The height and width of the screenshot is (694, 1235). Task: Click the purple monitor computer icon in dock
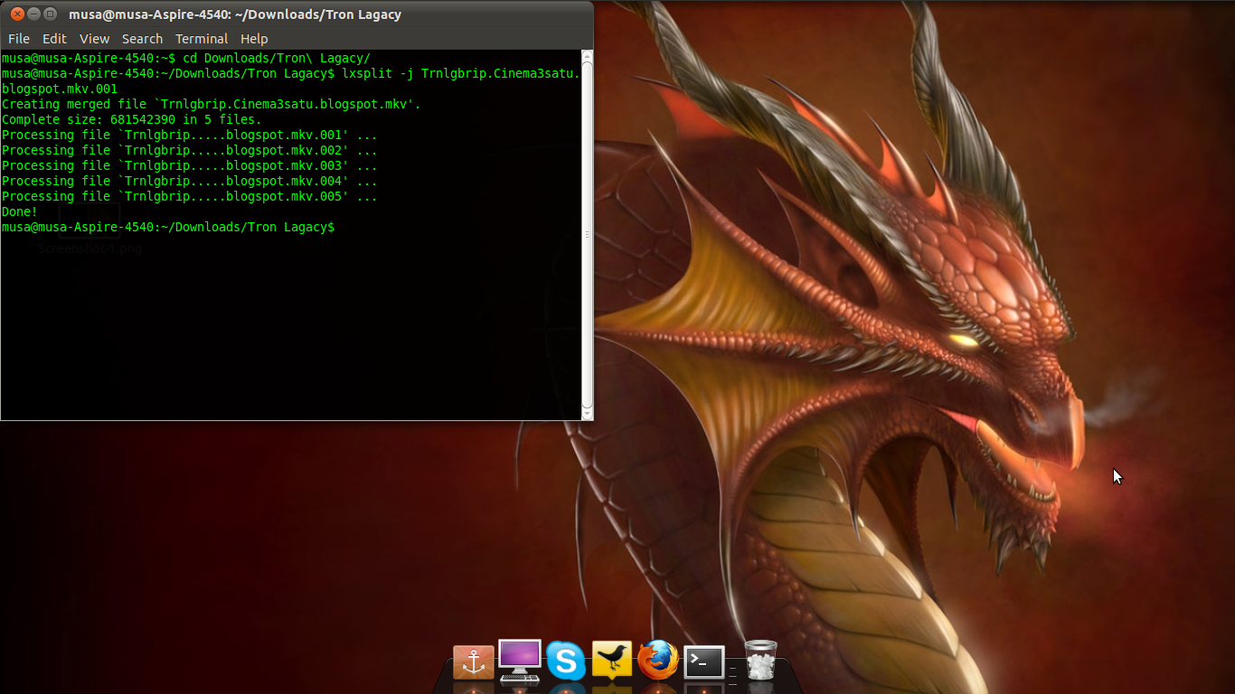[520, 661]
